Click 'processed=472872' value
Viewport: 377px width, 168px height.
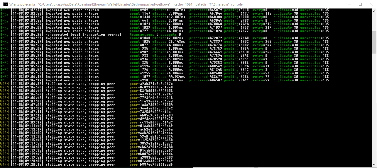pos(206,38)
